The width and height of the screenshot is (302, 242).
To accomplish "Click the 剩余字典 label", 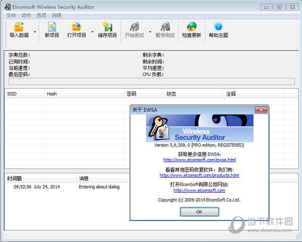I will [x=154, y=55].
